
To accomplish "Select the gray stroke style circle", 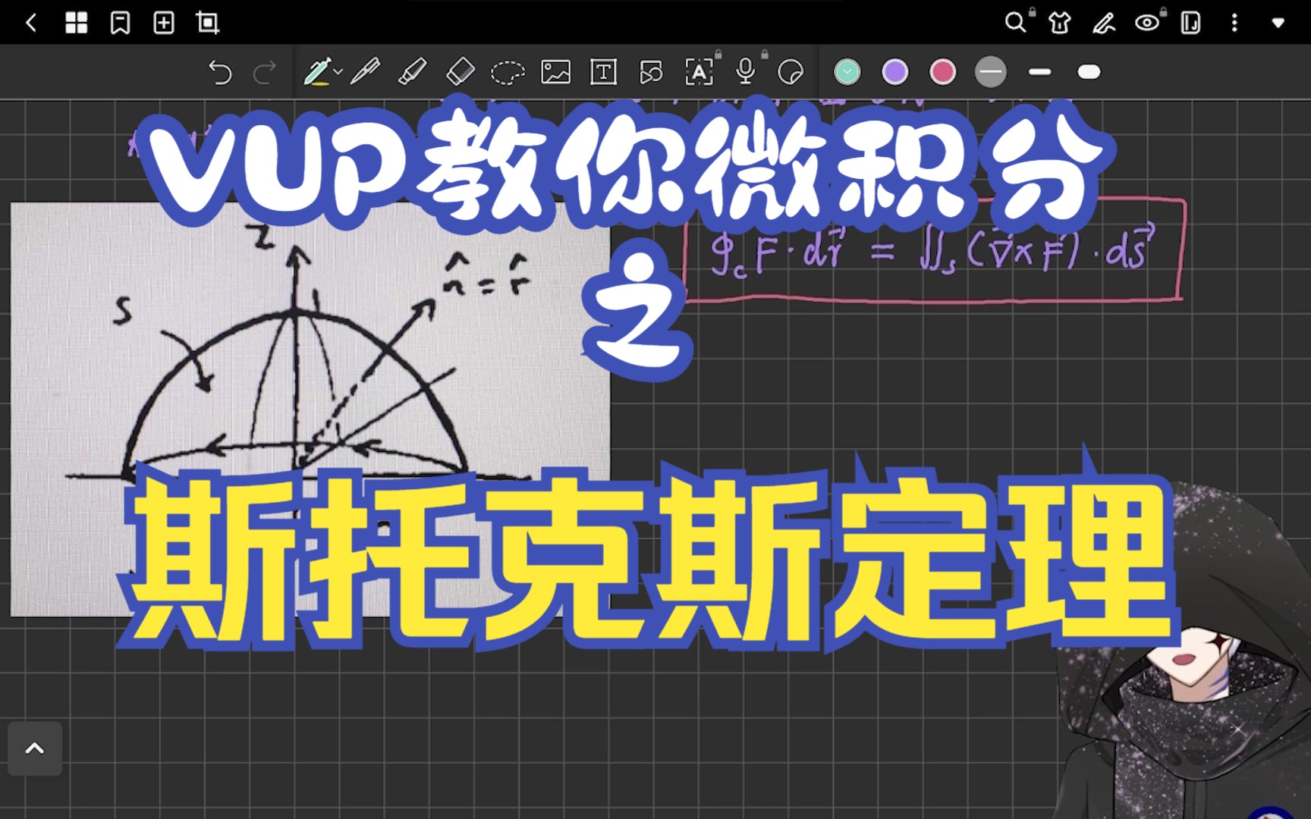I will 991,72.
